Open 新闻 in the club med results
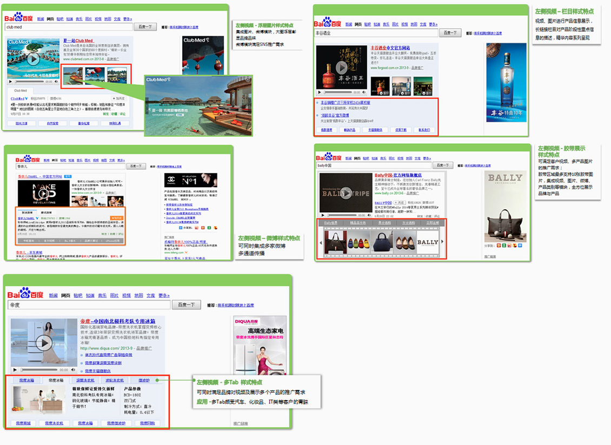This screenshot has width=611, height=445. pyautogui.click(x=41, y=19)
